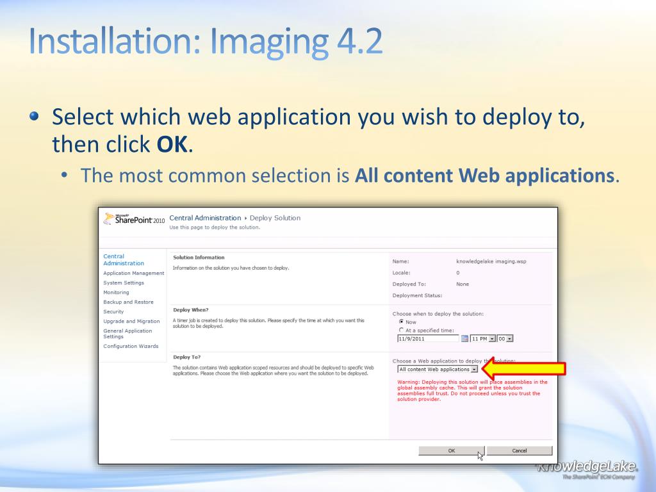The height and width of the screenshot is (492, 656).
Task: Click the 11/9/2011 date field
Action: tap(428, 338)
